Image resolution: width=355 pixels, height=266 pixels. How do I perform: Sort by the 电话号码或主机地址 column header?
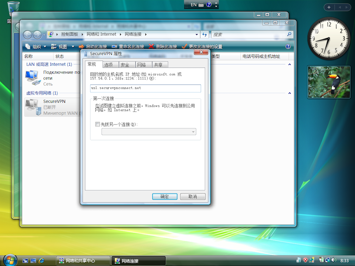264,56
